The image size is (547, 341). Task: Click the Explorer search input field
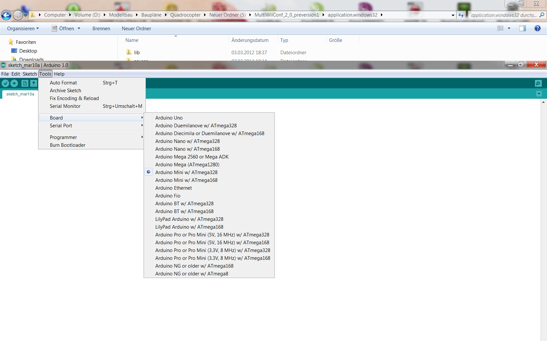pyautogui.click(x=503, y=15)
